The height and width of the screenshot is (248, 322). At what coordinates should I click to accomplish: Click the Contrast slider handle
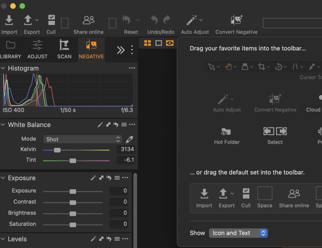(x=73, y=203)
